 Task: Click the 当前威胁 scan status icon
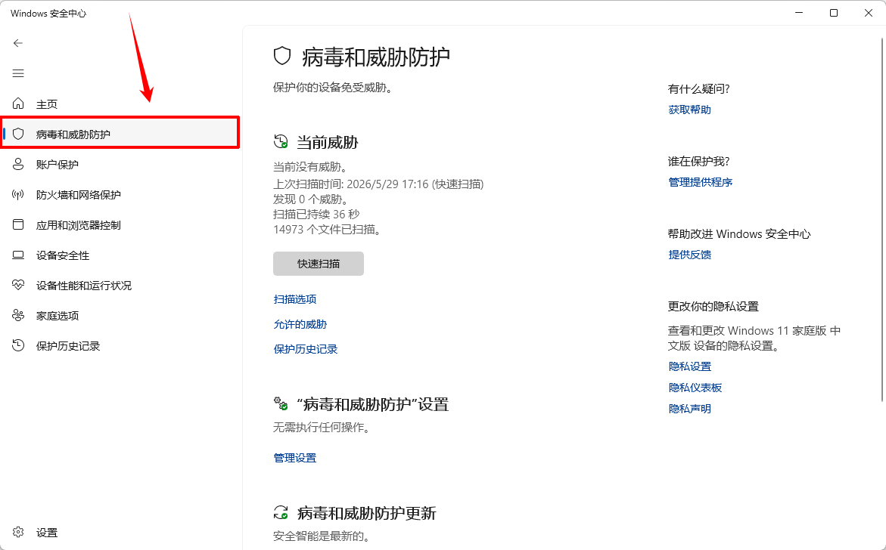pyautogui.click(x=281, y=141)
